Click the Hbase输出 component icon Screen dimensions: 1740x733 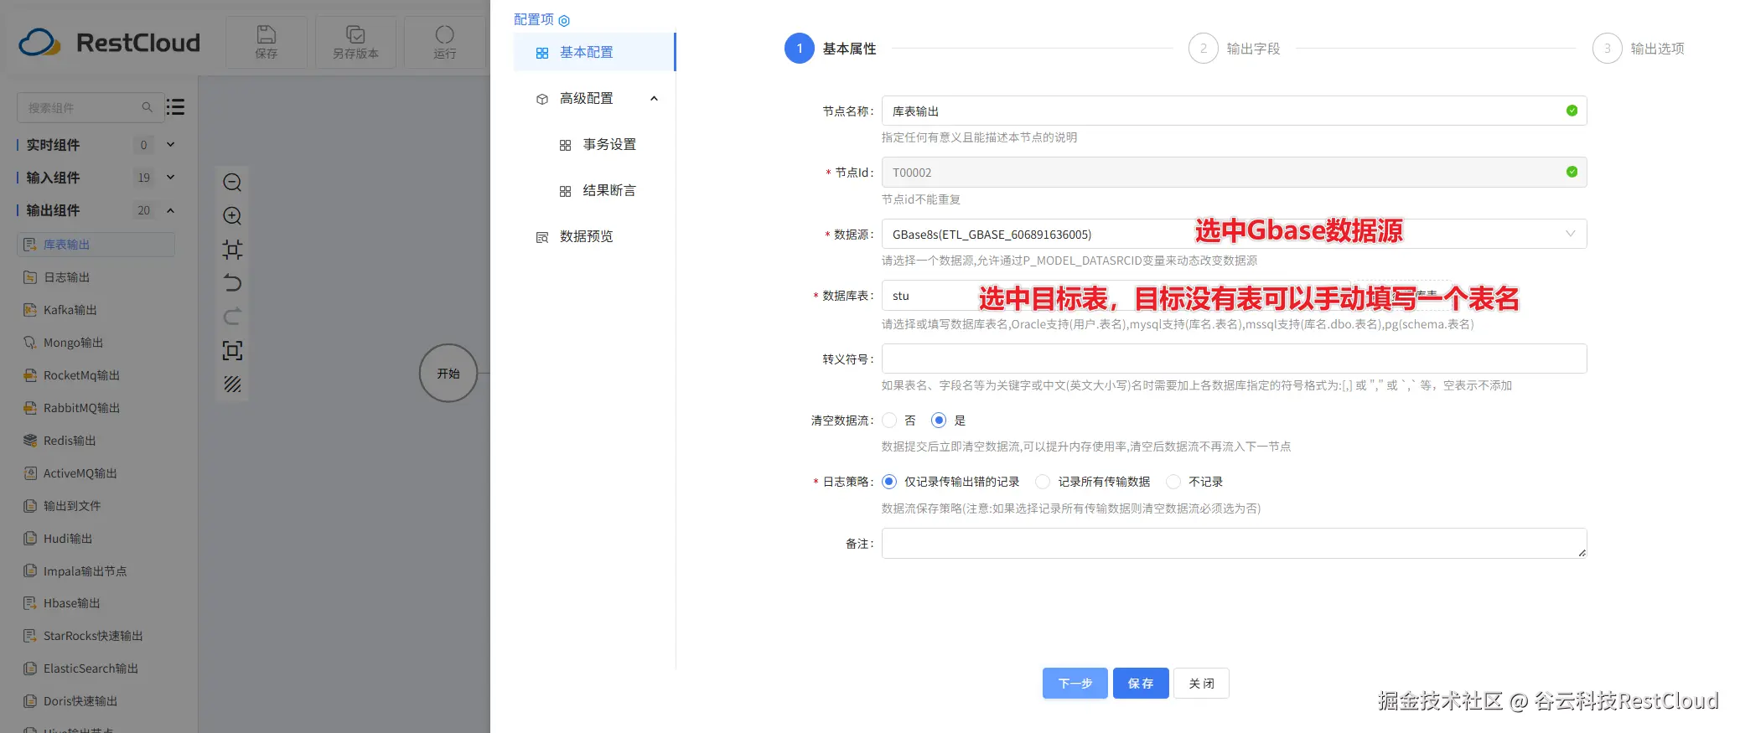point(30,603)
